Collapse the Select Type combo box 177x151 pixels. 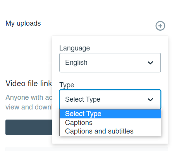click(x=110, y=99)
